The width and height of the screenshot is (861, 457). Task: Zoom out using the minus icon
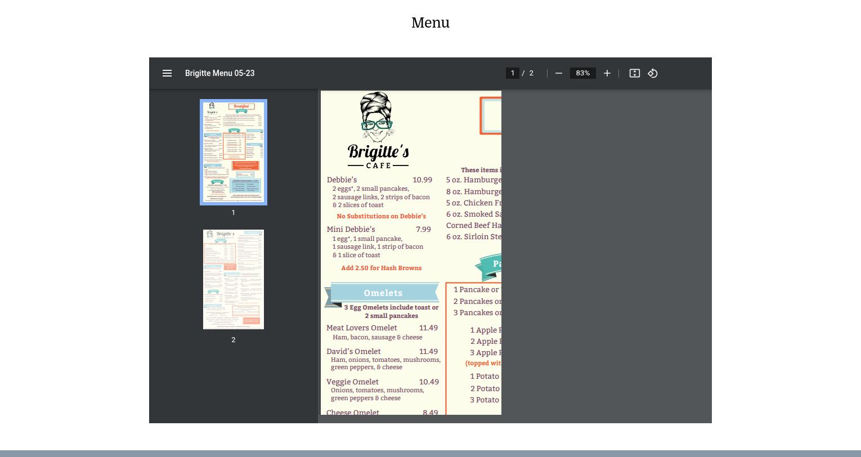559,73
